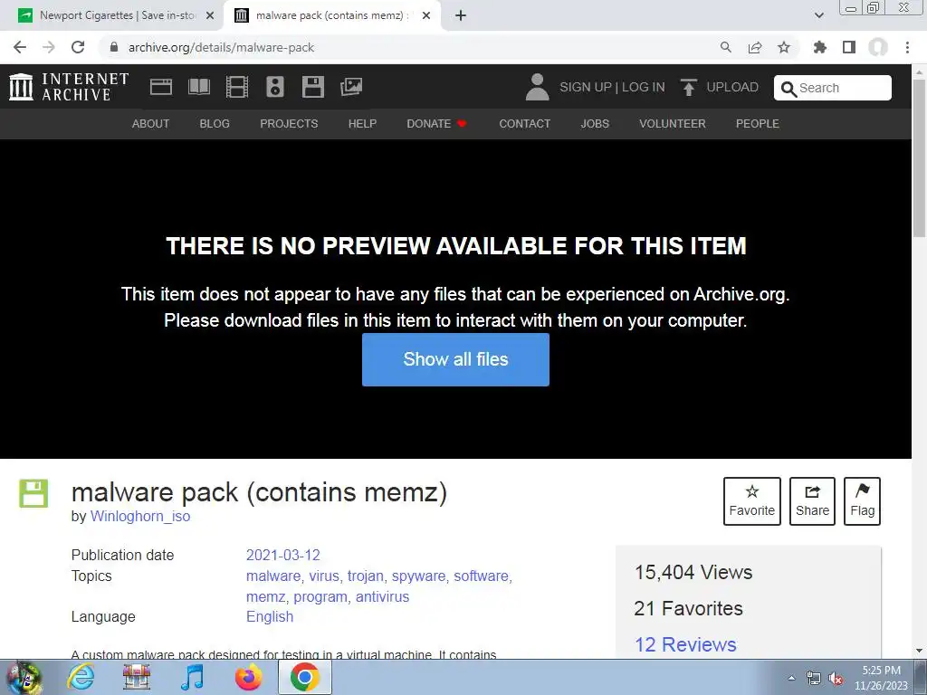Toggle the Chrome side panel icon
This screenshot has width=927, height=695.
pyautogui.click(x=849, y=47)
